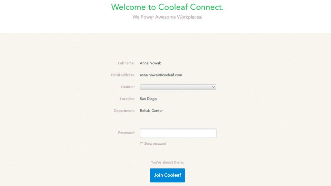331x186 pixels.
Task: Click the 'Gender:' field label
Action: 128,87
